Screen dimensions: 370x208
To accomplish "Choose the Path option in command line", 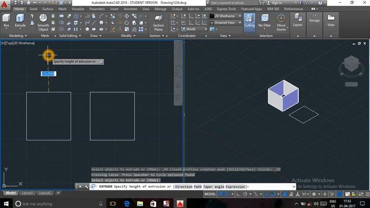I will [x=198, y=187].
